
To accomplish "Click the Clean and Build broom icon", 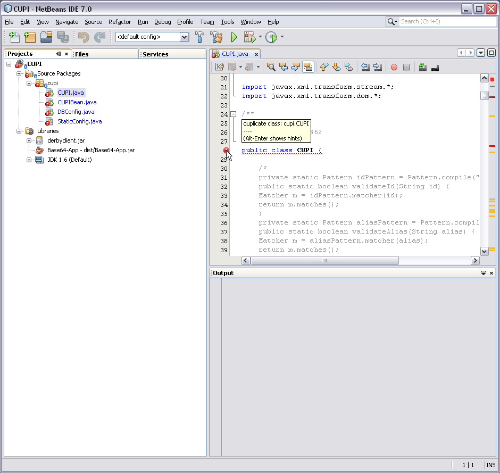I will 217,37.
